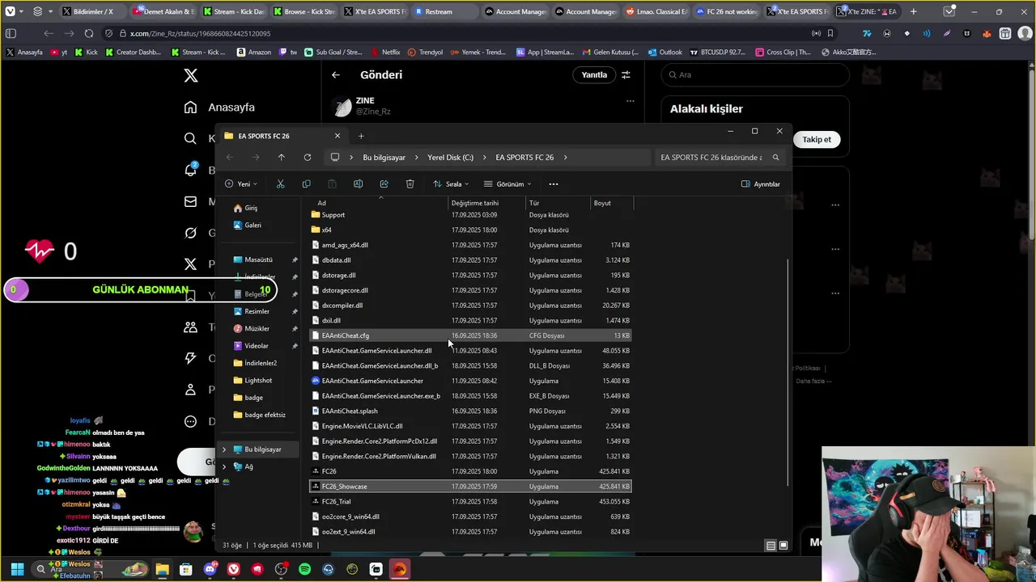1036x582 pixels.
Task: Click the Explorer vertical scrollbar
Action: 788,372
